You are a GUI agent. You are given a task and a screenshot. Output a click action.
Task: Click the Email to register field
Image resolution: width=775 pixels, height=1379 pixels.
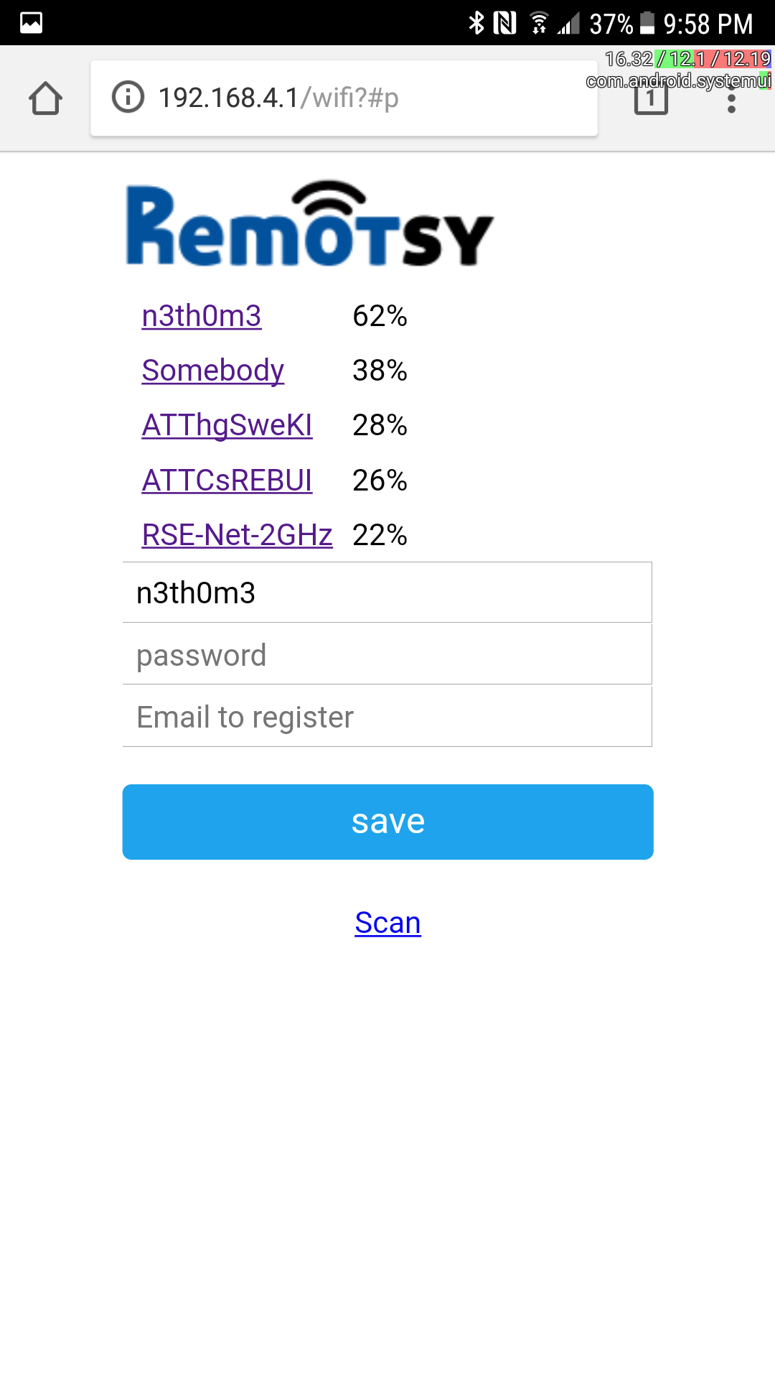[x=387, y=717]
